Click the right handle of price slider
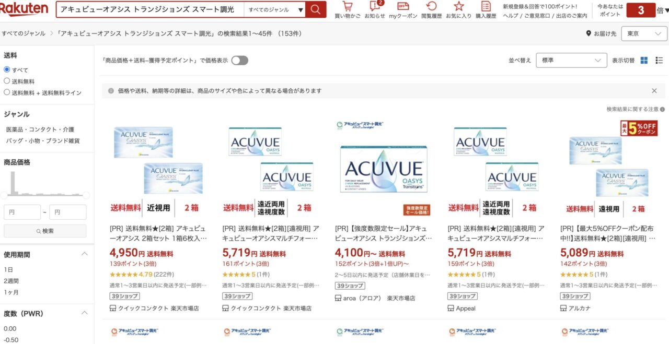The height and width of the screenshot is (344, 669). 86,195
